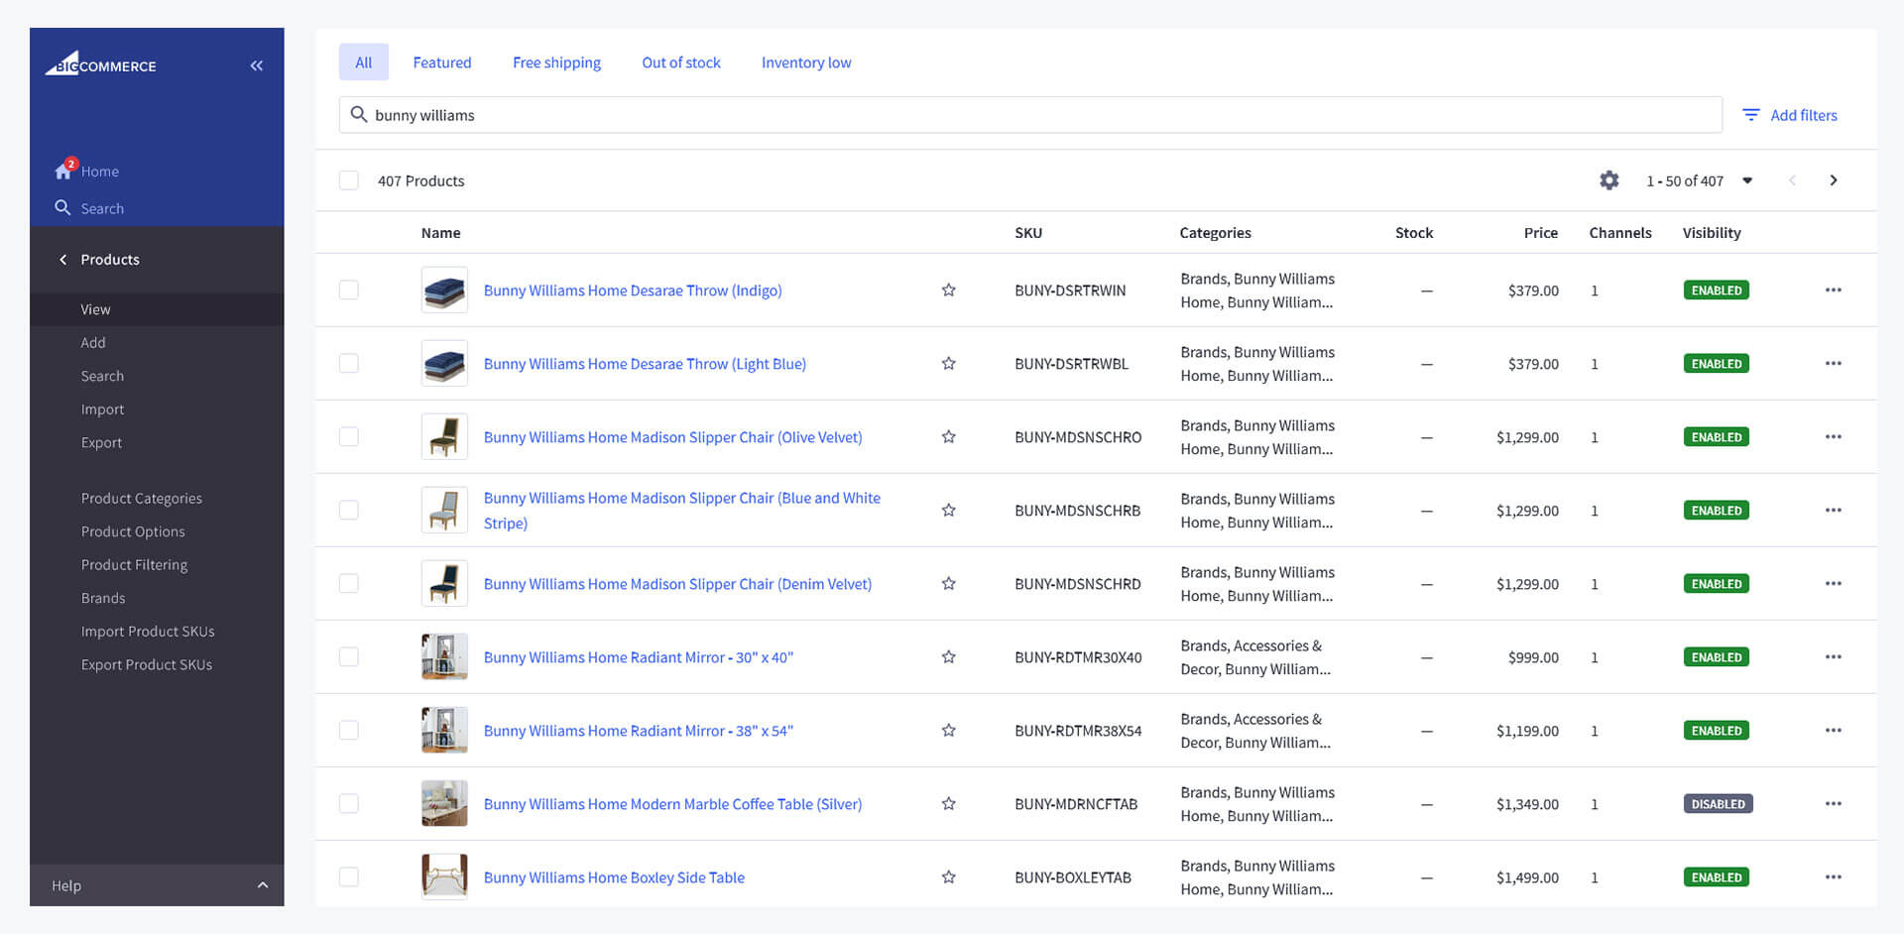This screenshot has height=934, width=1904.
Task: Go to next page arrow
Action: click(x=1834, y=180)
